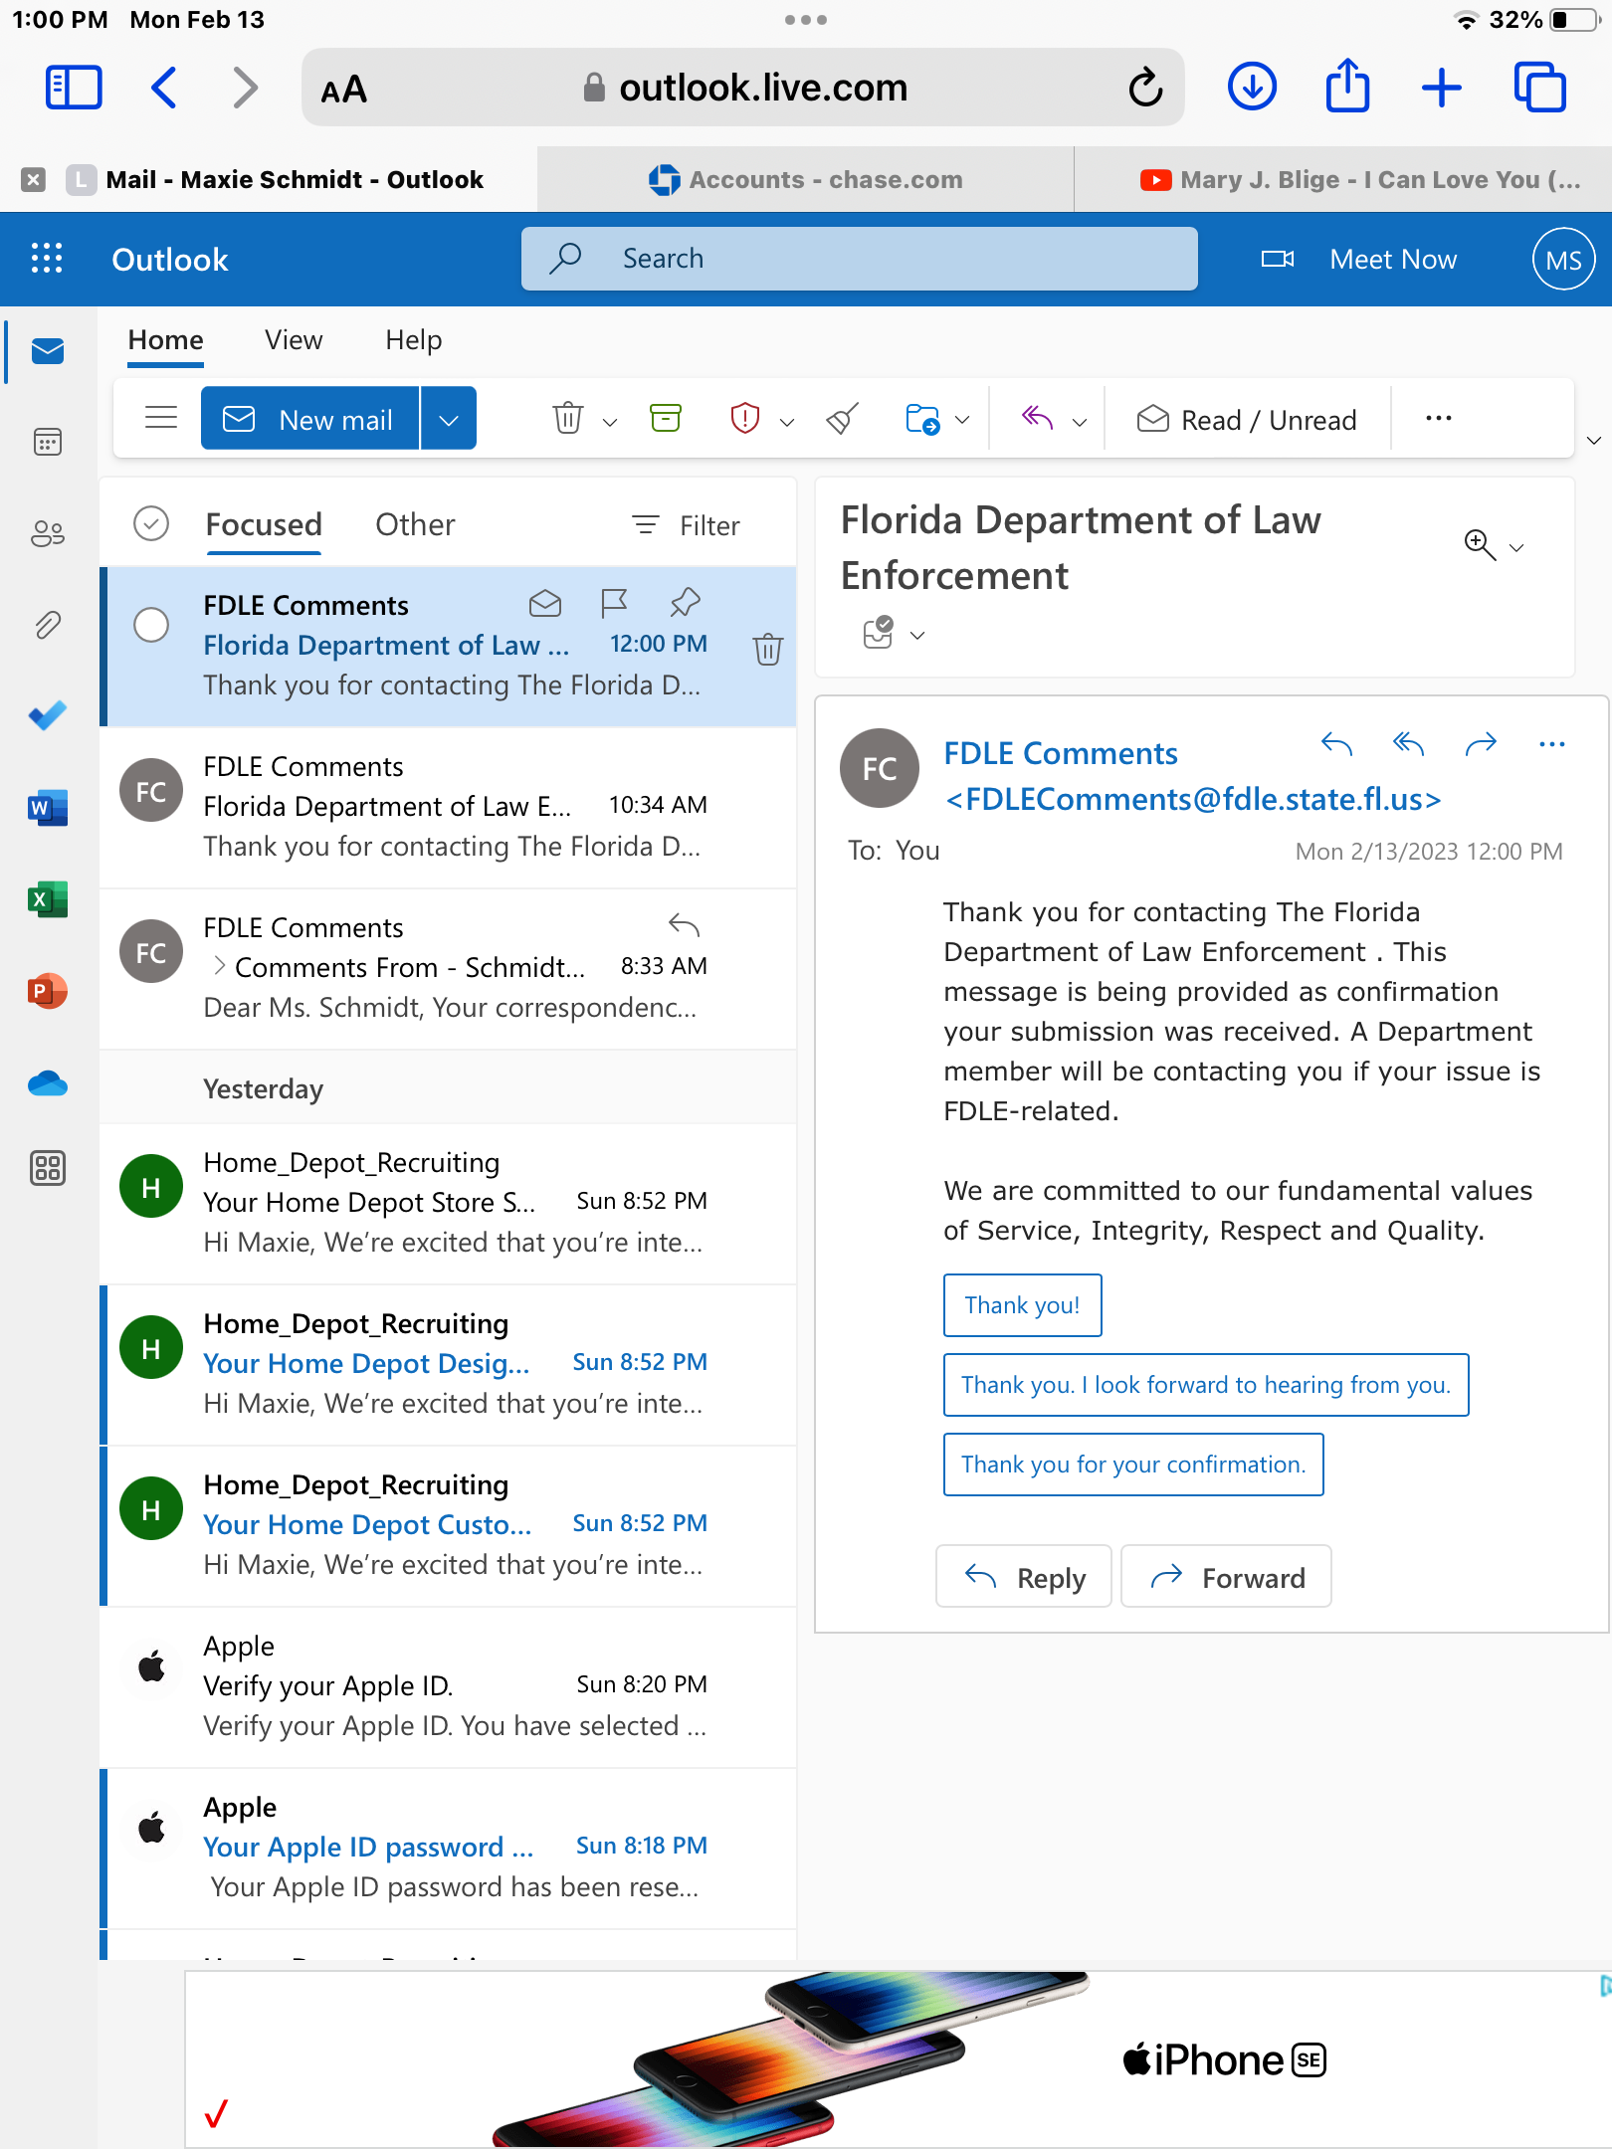This screenshot has height=2149, width=1612.
Task: Open Safari downloads icon
Action: (1252, 87)
